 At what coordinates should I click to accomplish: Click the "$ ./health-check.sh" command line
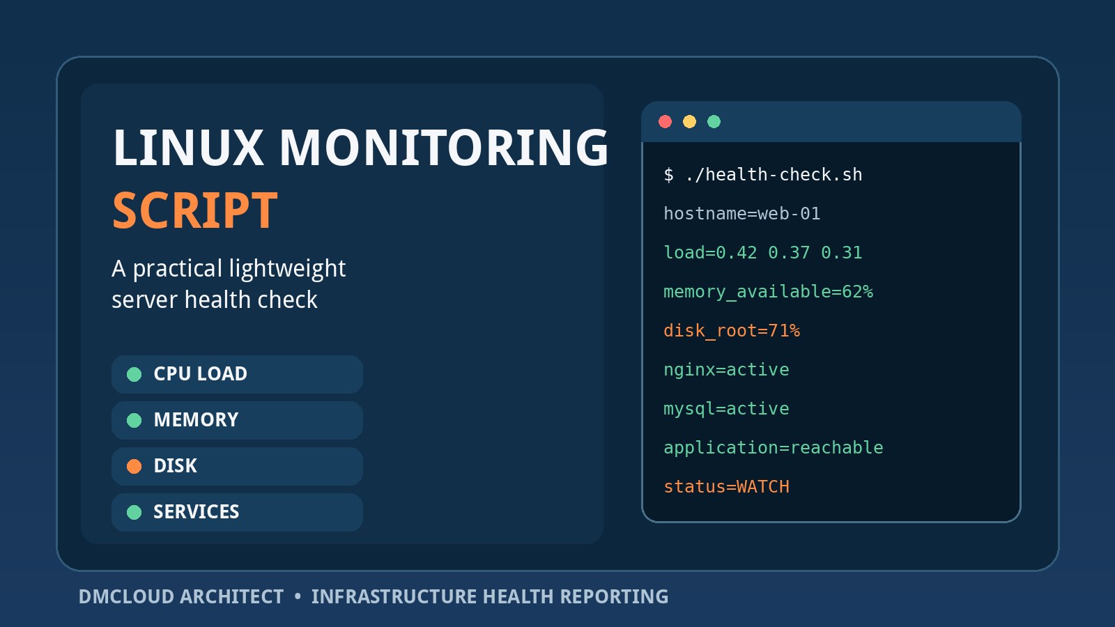tap(763, 175)
